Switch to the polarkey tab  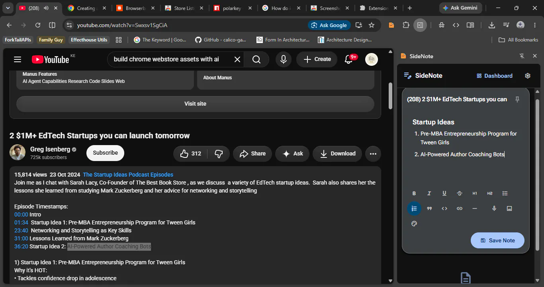coord(233,8)
